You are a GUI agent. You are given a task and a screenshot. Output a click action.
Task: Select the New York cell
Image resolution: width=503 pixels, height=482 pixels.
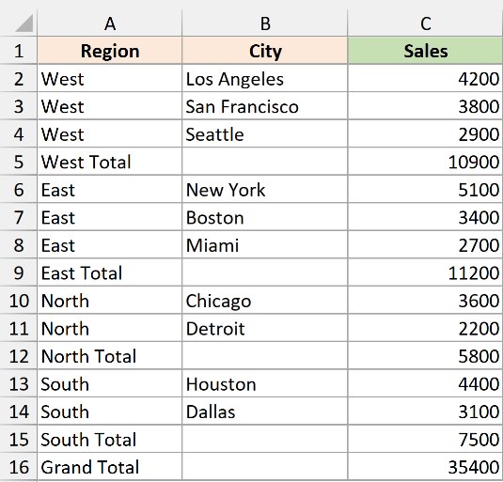(265, 190)
